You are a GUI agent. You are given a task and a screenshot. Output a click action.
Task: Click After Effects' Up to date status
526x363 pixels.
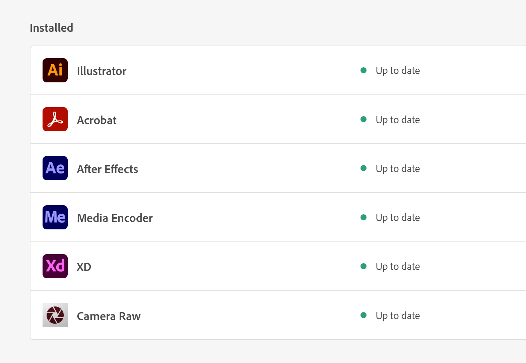[x=398, y=169]
